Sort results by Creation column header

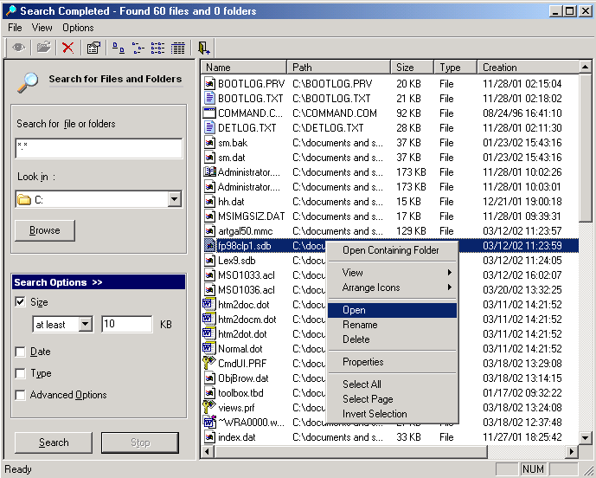pyautogui.click(x=528, y=68)
